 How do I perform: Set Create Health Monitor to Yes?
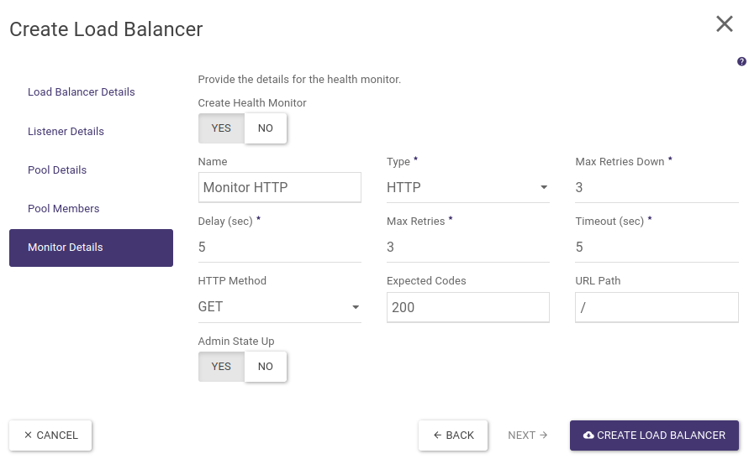pos(221,128)
